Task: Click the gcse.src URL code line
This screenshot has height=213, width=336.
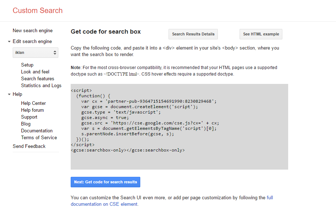Action: pyautogui.click(x=150, y=123)
